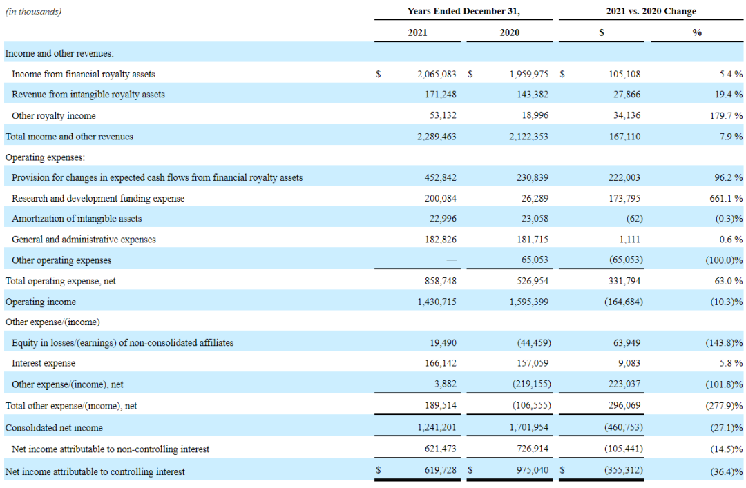Select the 'Consolidated net income' label
The height and width of the screenshot is (488, 746).
tap(54, 428)
